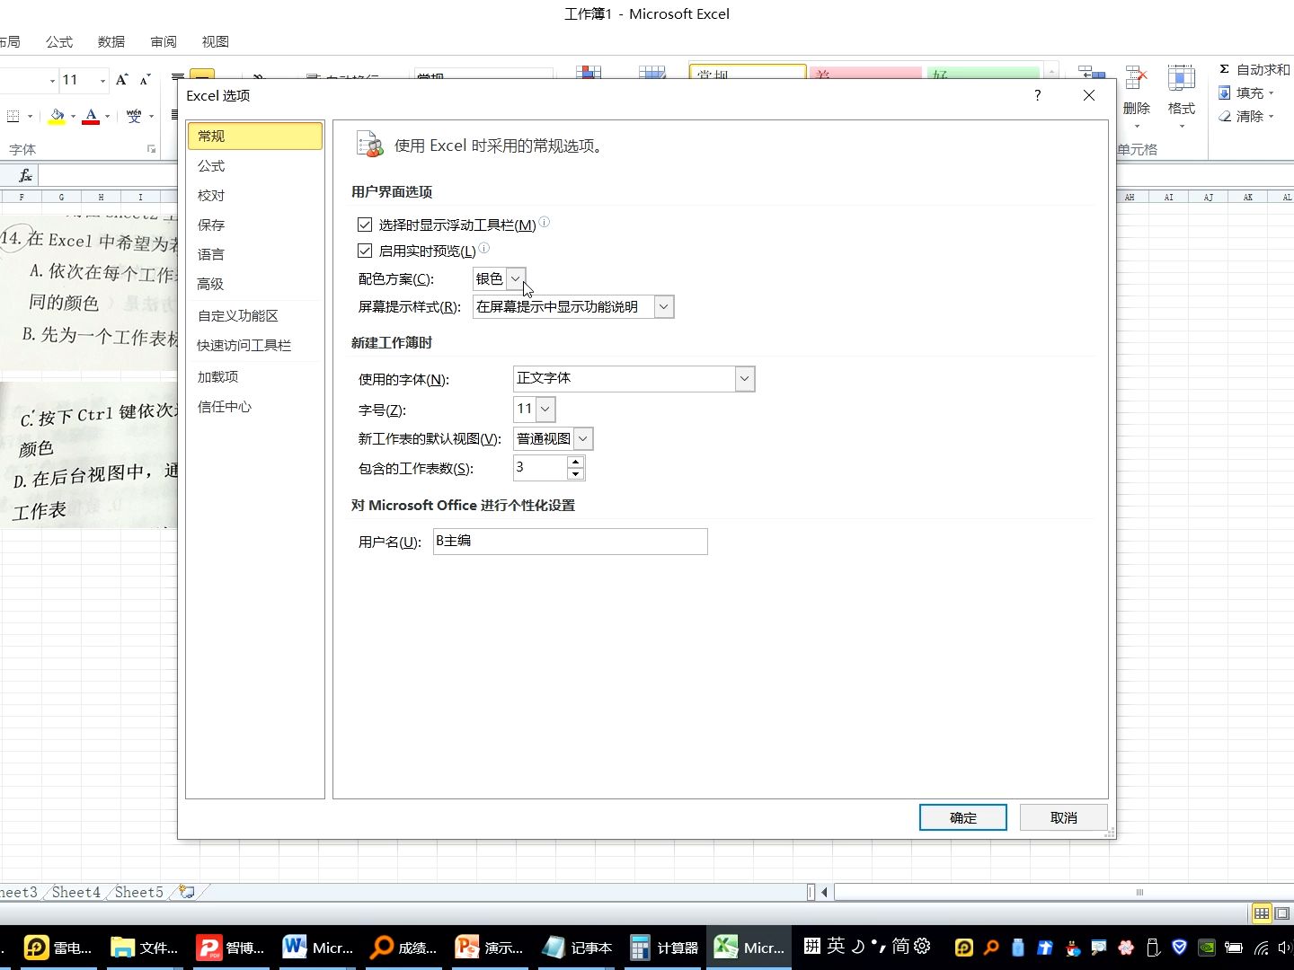Click the Decrease Font Size icon in the ribbon
Screen dimensions: 1294x970
pyautogui.click(x=145, y=80)
